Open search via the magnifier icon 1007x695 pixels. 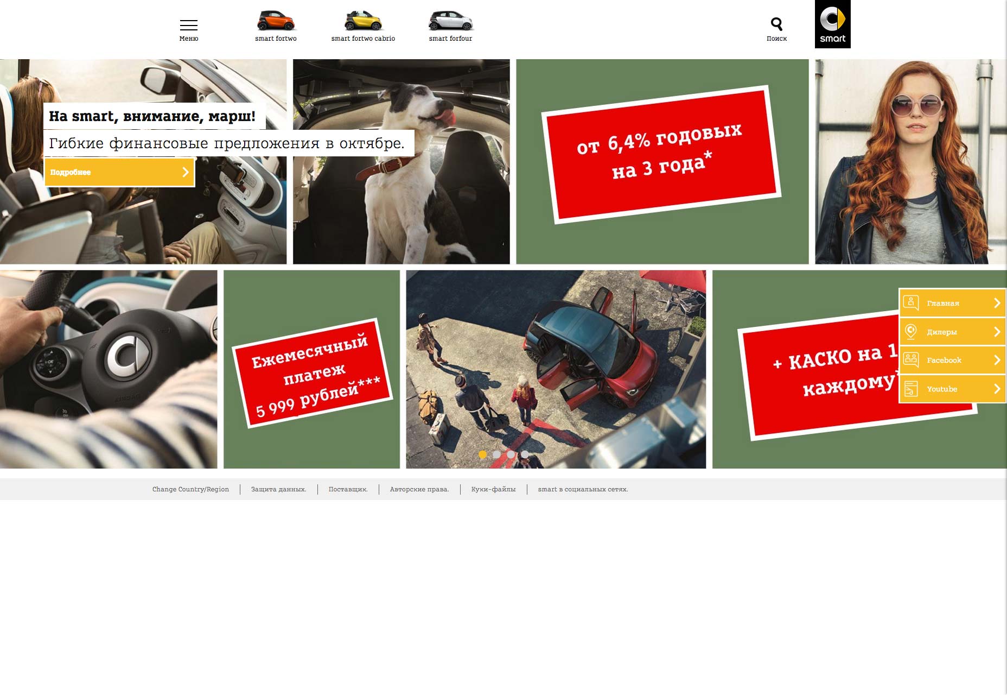[776, 24]
